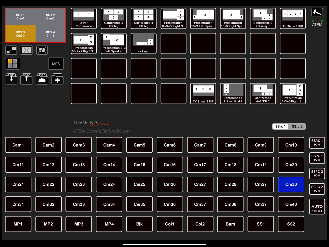
Task: Click empty layout slot under 2 PIP Conference column, third row
Action: [84, 69]
